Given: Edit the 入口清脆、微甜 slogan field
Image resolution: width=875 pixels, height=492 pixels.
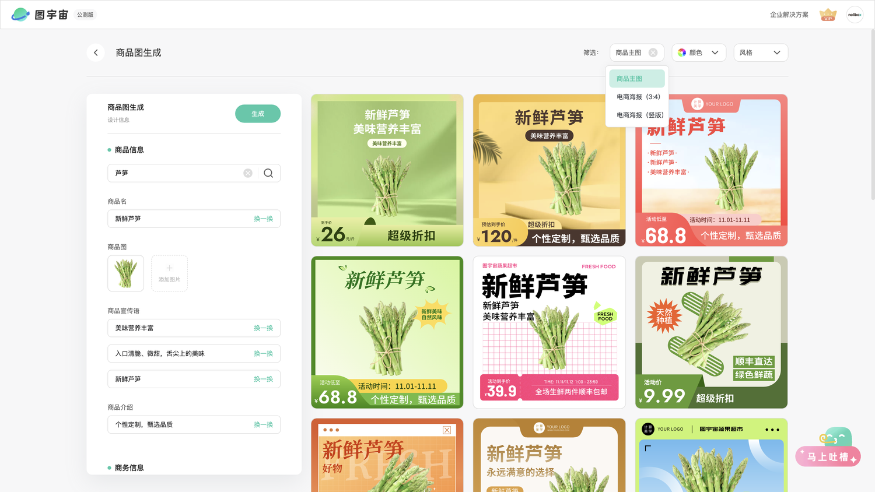Looking at the screenshot, I should 194,354.
